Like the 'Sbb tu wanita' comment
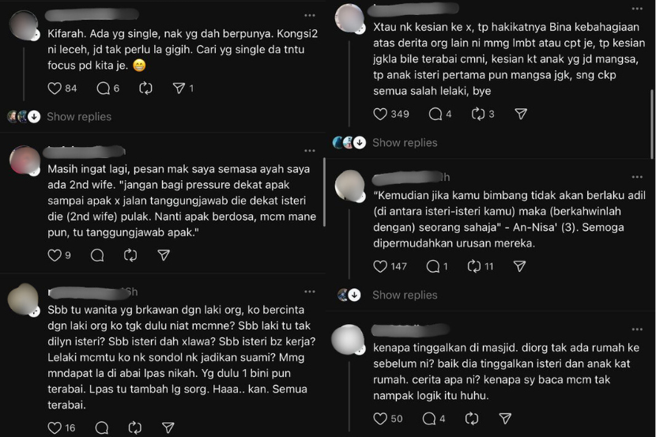This screenshot has width=656, height=437. click(x=55, y=428)
